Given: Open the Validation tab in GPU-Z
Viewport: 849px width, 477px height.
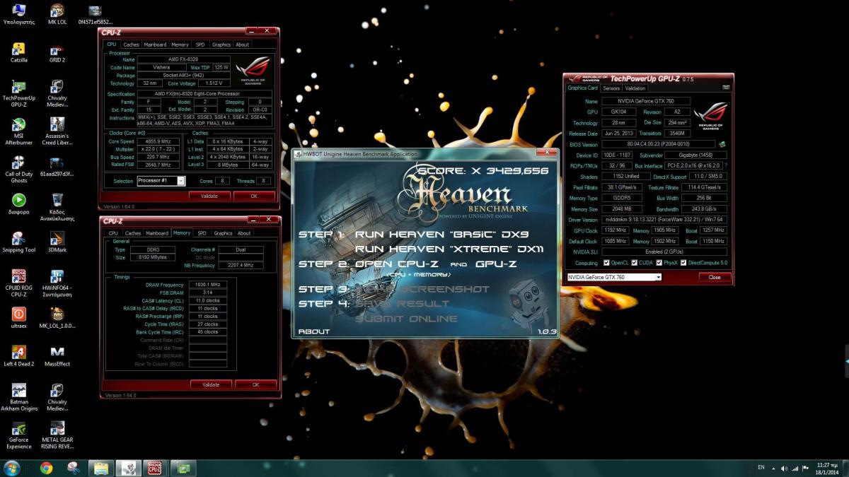Looking at the screenshot, I should coord(635,88).
